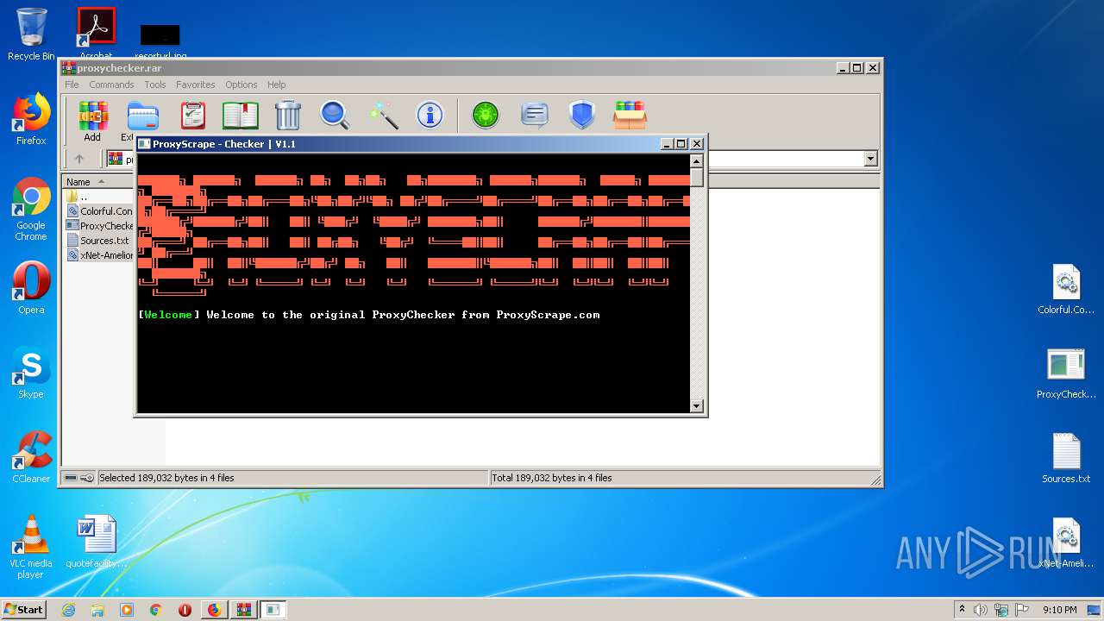Open CCleaner desktop shortcut
Image resolution: width=1104 pixels, height=621 pixels.
[x=31, y=457]
